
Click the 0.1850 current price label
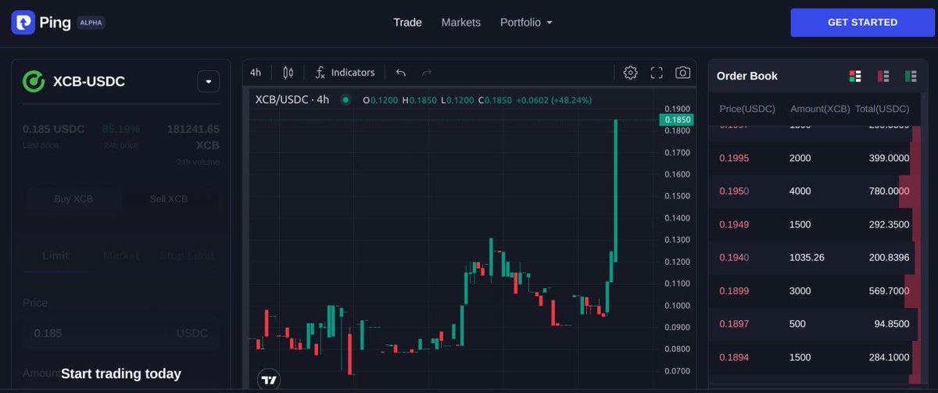[x=676, y=120]
